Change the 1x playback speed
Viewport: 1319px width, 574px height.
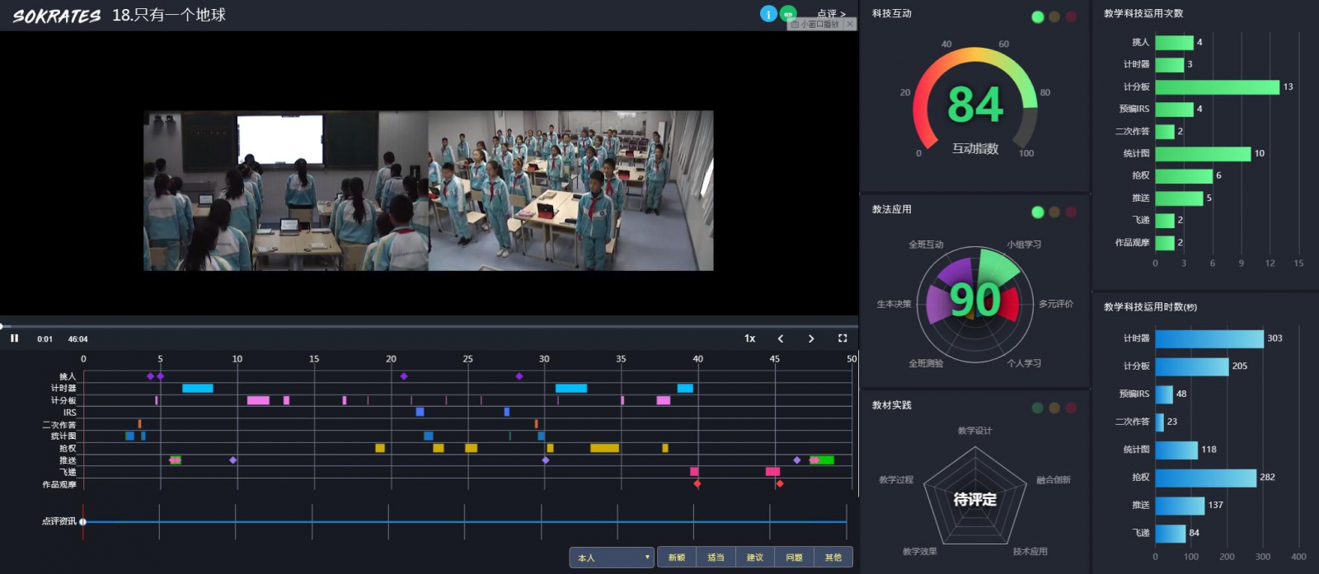pos(750,338)
